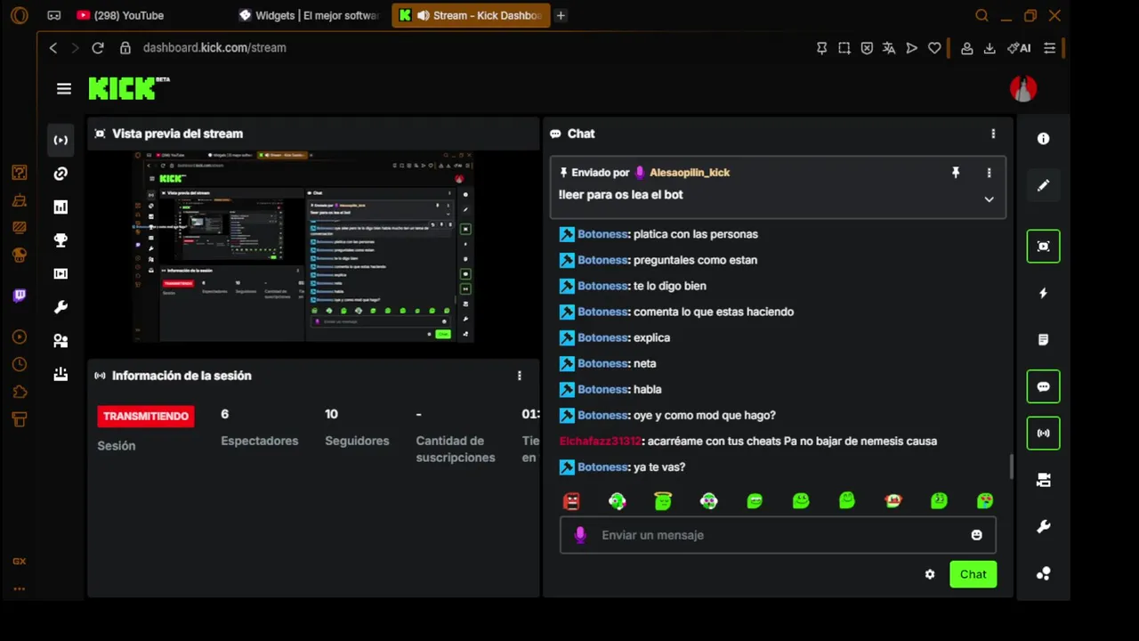Open browser downloads icon
Screen dimensions: 1139x641
[x=990, y=48]
